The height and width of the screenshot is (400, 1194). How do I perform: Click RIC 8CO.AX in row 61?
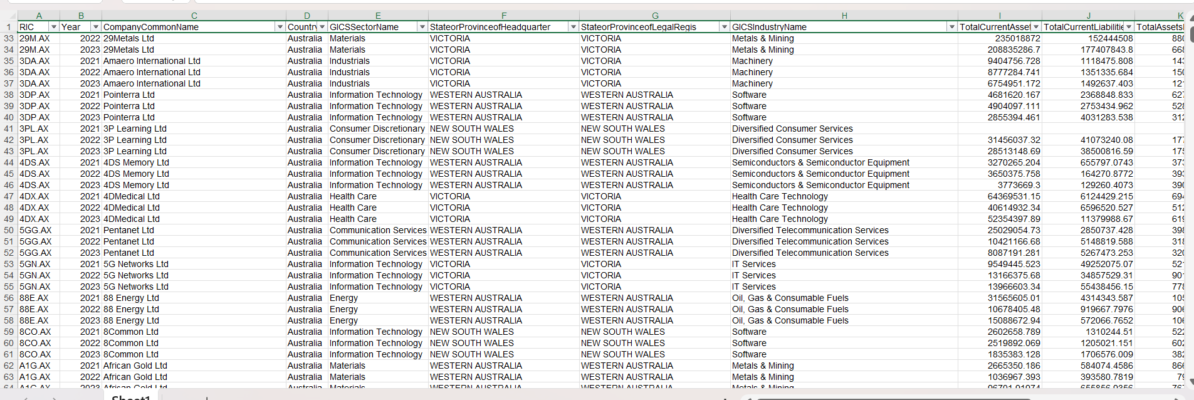tap(35, 354)
